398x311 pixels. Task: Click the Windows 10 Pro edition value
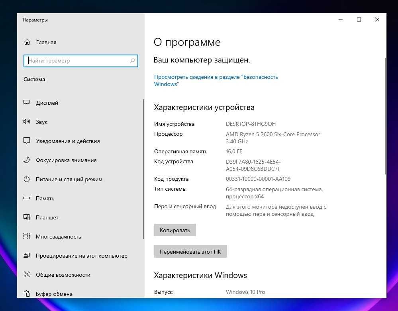pyautogui.click(x=245, y=292)
